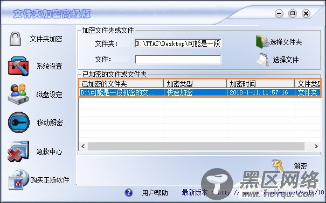The width and height of the screenshot is (326, 203).
Task: Click the list's right scroll arrow
Action: point(316,146)
